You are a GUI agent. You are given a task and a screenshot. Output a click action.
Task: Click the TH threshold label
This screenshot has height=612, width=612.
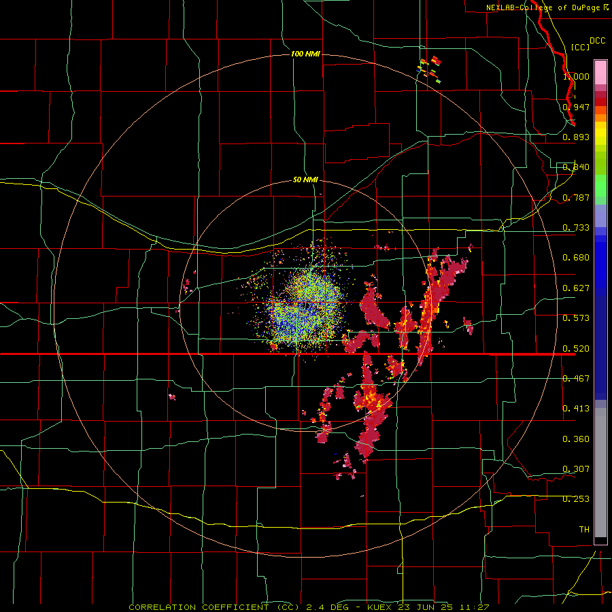[x=584, y=530]
